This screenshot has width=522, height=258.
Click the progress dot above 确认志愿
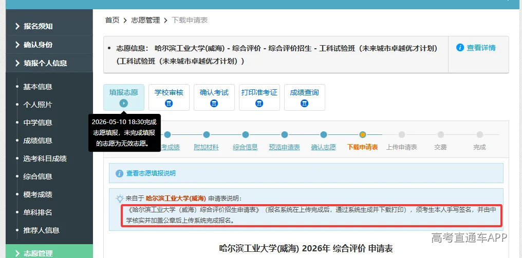coord(324,135)
